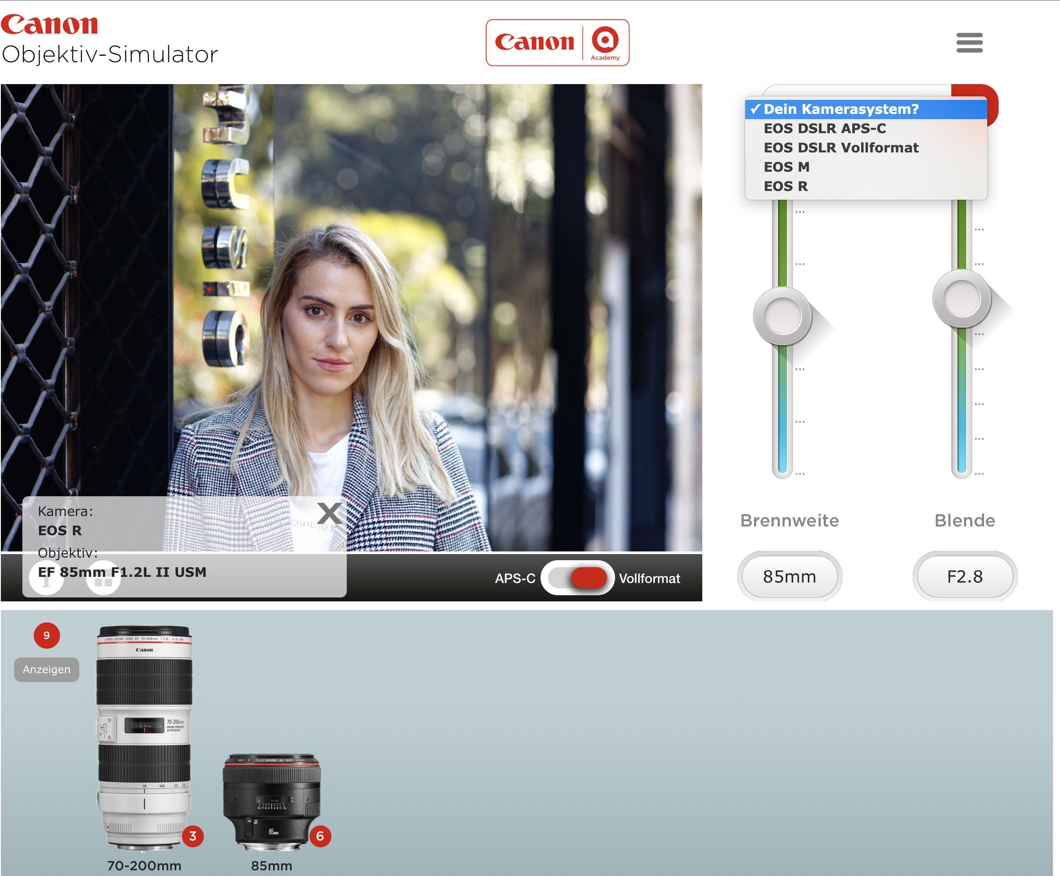Close the Kamera info overlay
Viewport: 1060px width, 876px height.
coord(329,513)
